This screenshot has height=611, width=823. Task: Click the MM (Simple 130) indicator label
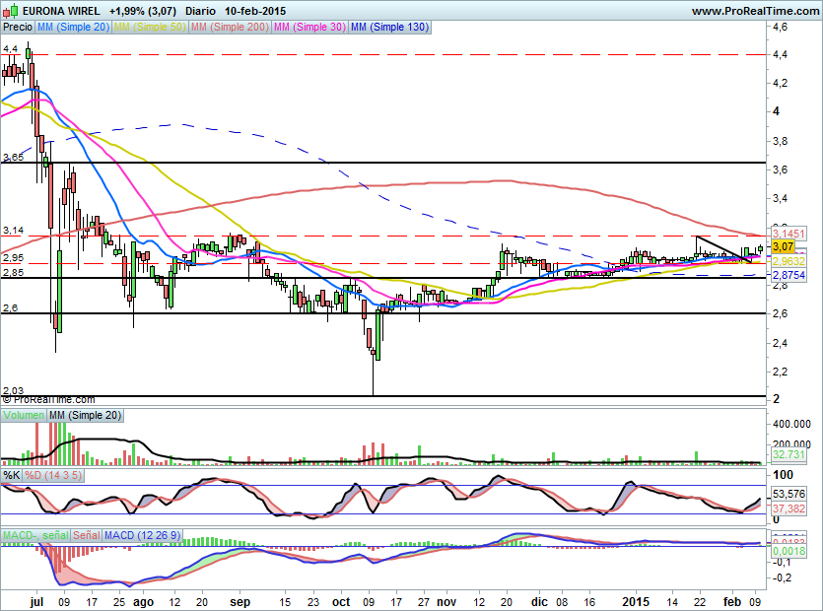[389, 28]
